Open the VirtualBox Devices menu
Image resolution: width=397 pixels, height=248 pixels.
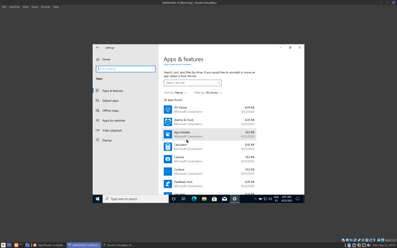(x=45, y=7)
